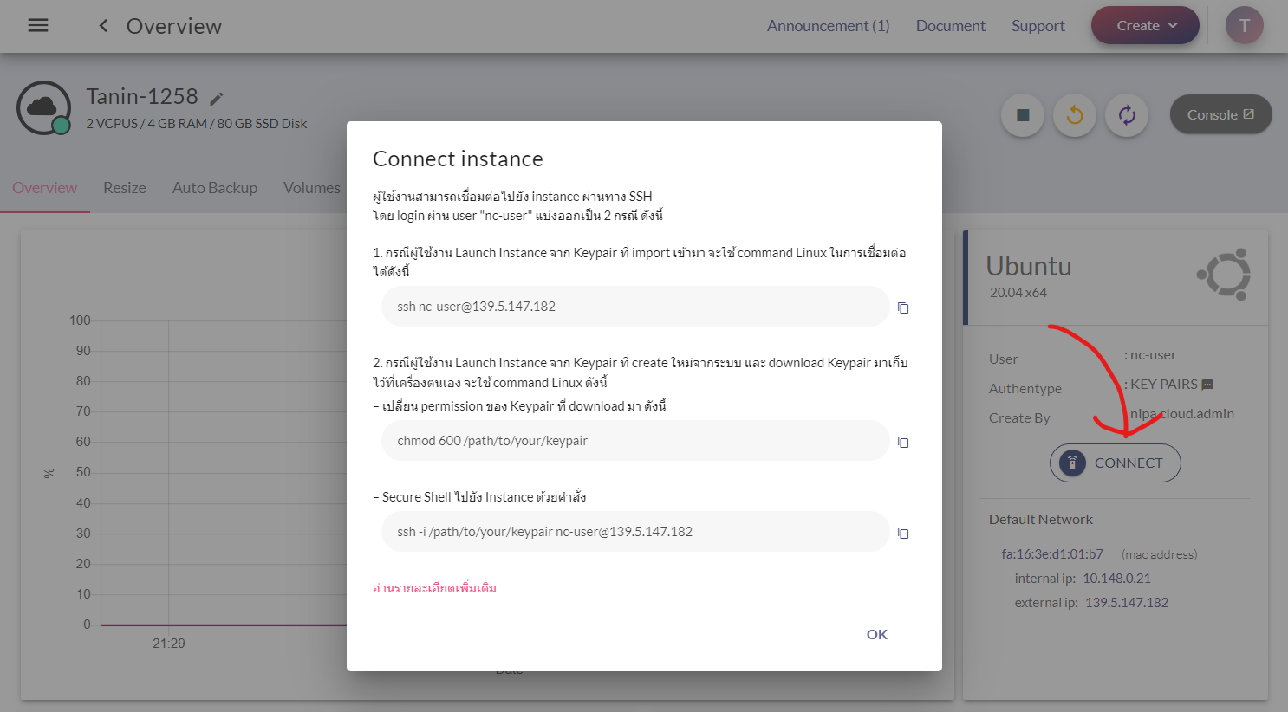Copy the ssh nc-user@139.5.147.182 command
The image size is (1288, 712).
point(903,307)
